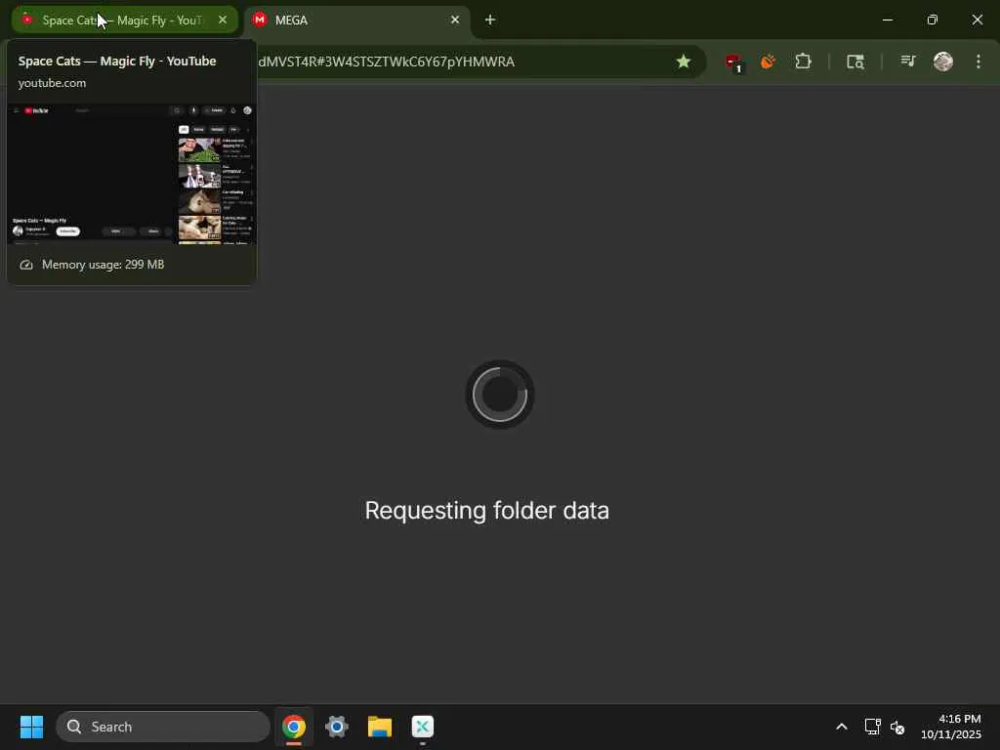The image size is (1000, 750).
Task: Click the taskbar Search box
Action: pyautogui.click(x=163, y=727)
